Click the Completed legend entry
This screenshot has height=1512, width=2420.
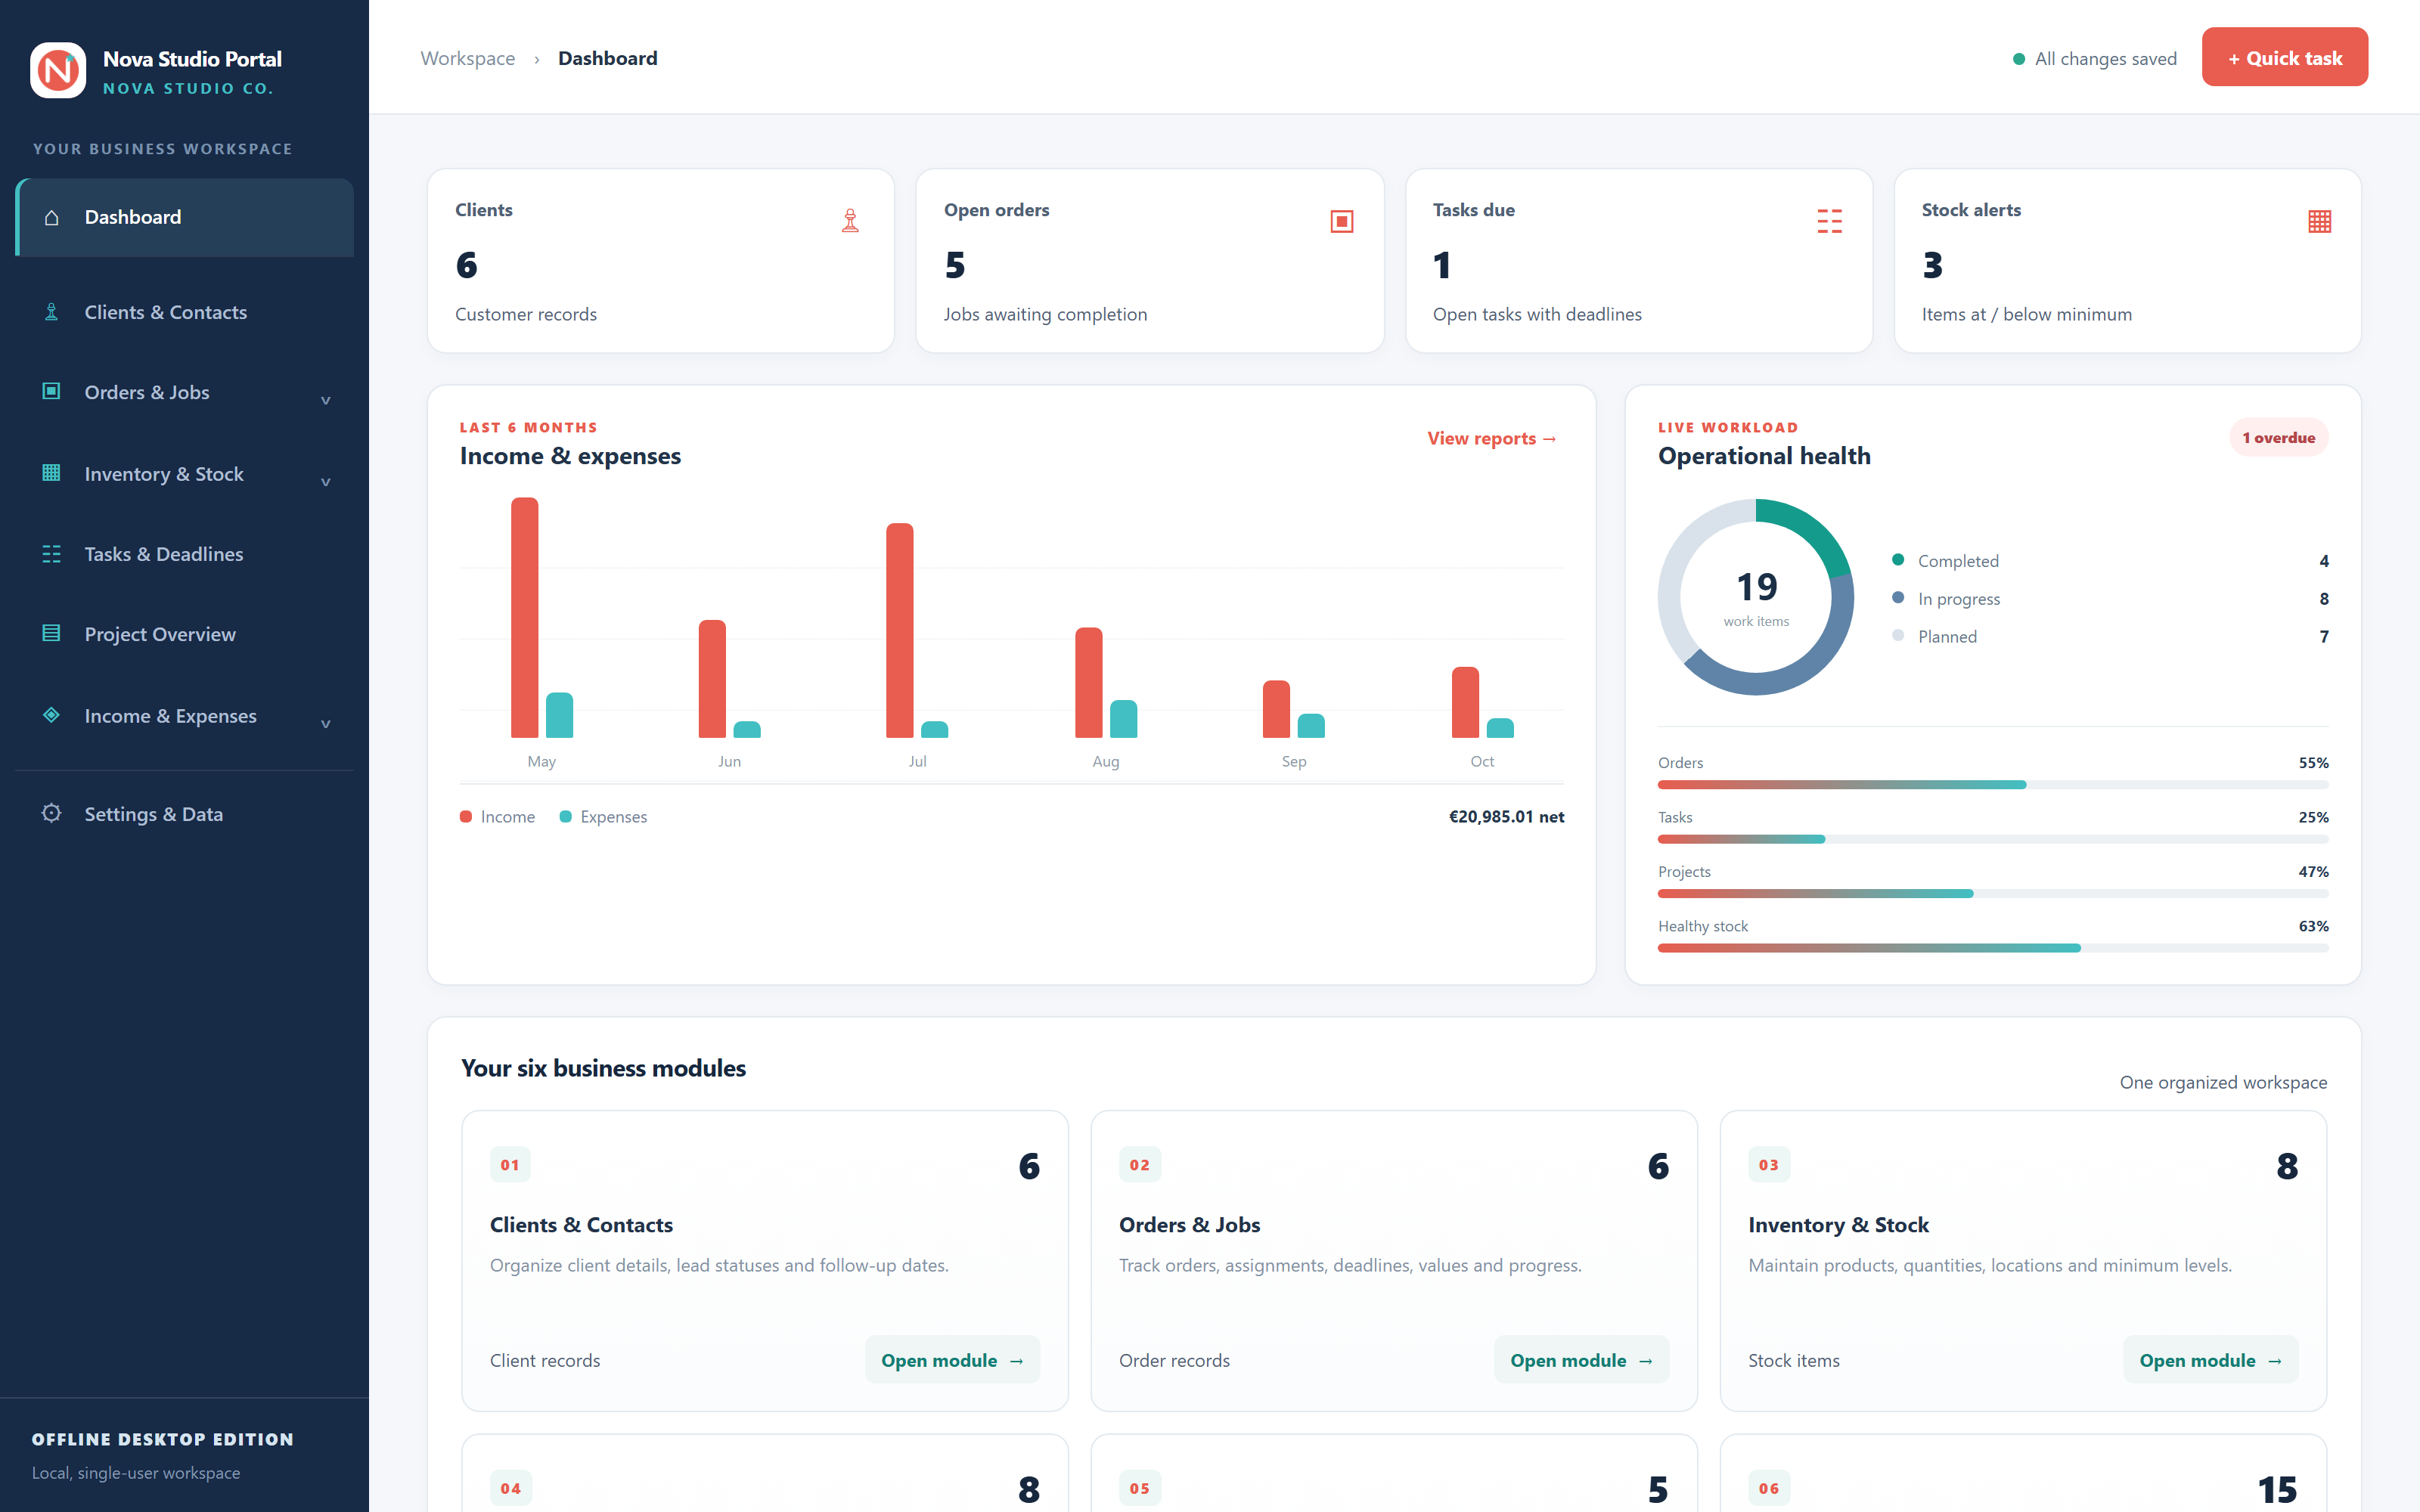[2110, 561]
